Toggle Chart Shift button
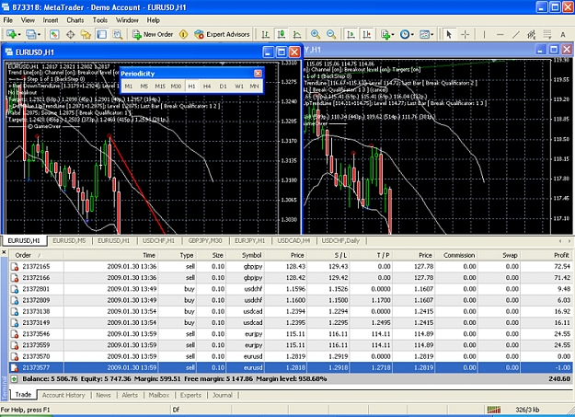 click(367, 34)
